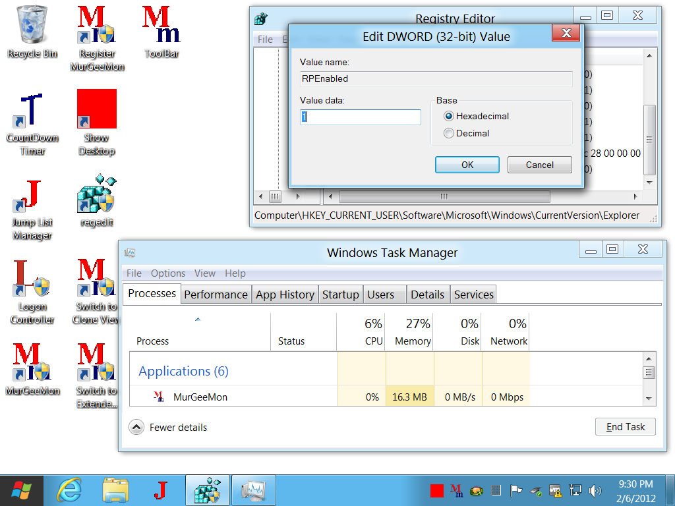The width and height of the screenshot is (675, 506).
Task: Open File Explorer folder icon on taskbar
Action: pyautogui.click(x=115, y=490)
